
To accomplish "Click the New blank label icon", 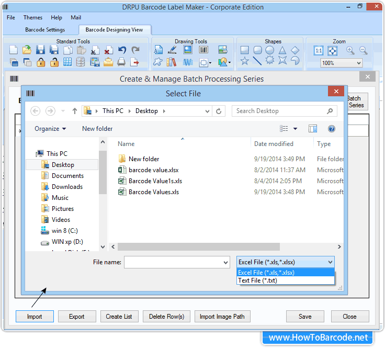I will (14, 50).
